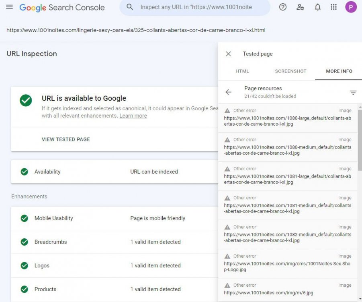Open the filter icon on Page resources
This screenshot has width=362, height=302.
[353, 92]
